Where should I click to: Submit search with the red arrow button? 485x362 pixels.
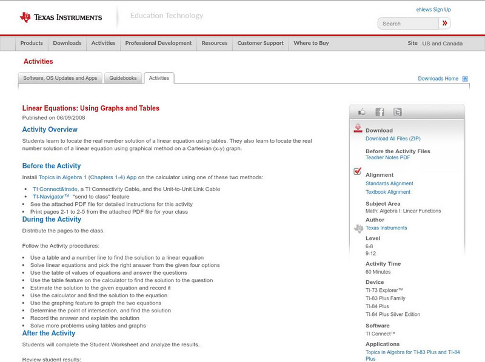tap(444, 23)
